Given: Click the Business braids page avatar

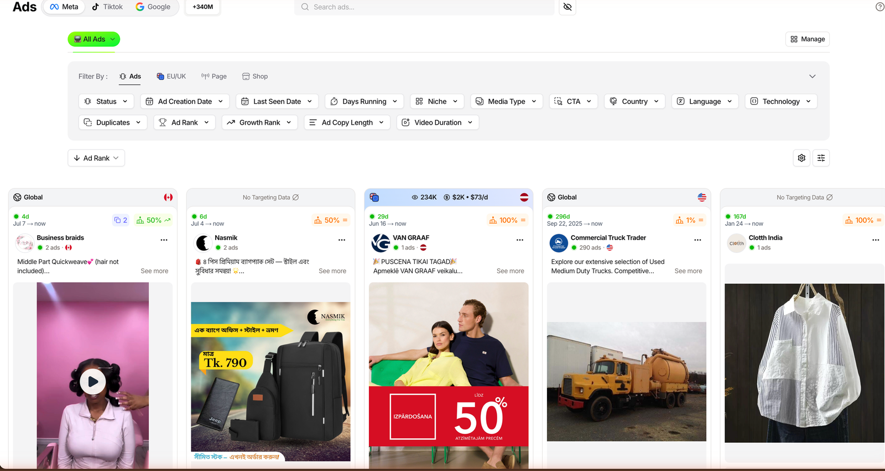Looking at the screenshot, I should pos(25,243).
